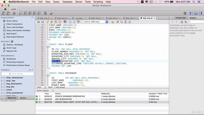
Task: Toggle invisible characters icon
Action: pos(126,22)
